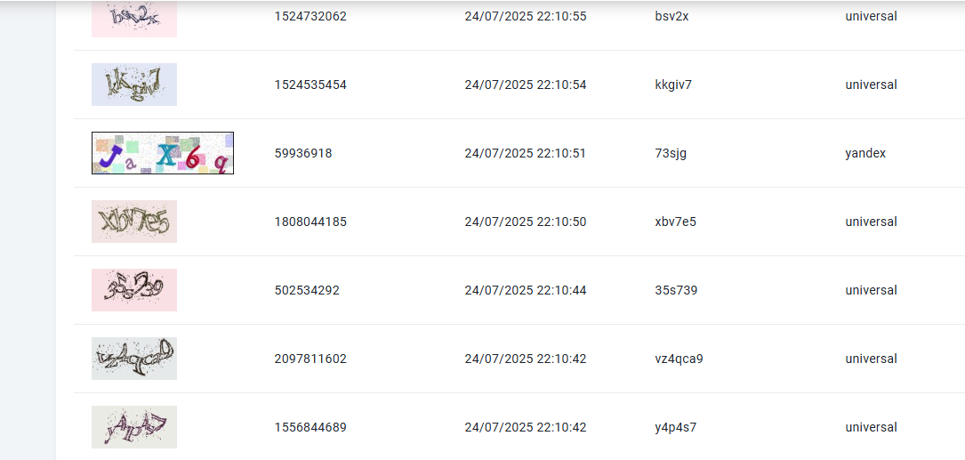Screen dimensions: 965x460
Task: Open the kkgiv7 captcha image thumbnail
Action: point(134,85)
